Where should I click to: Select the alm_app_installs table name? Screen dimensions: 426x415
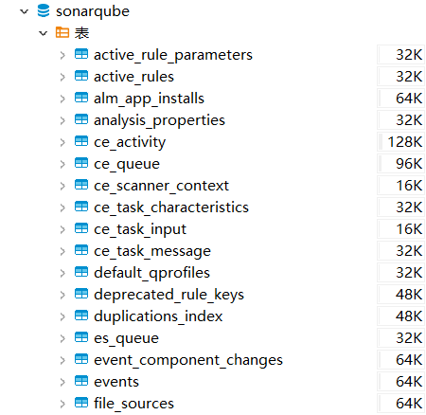[149, 99]
